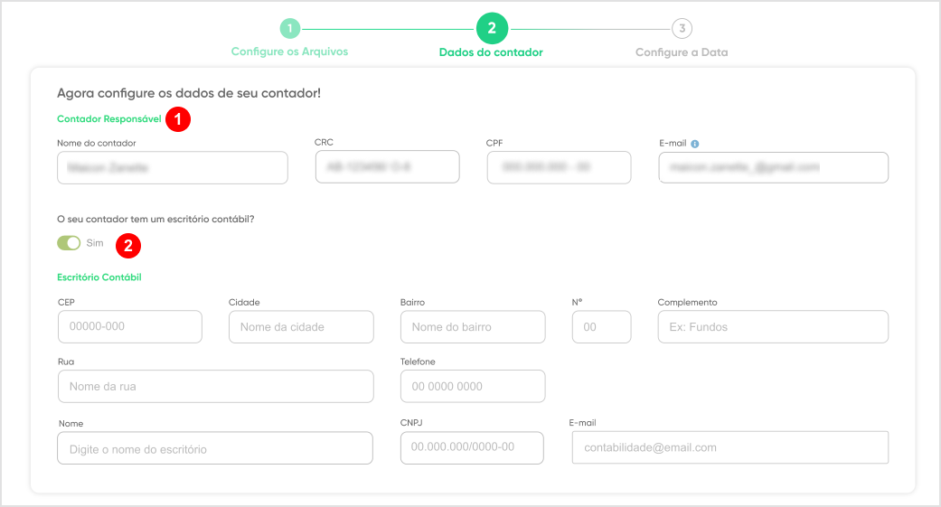
Task: Click the Nº number field
Action: (x=602, y=327)
